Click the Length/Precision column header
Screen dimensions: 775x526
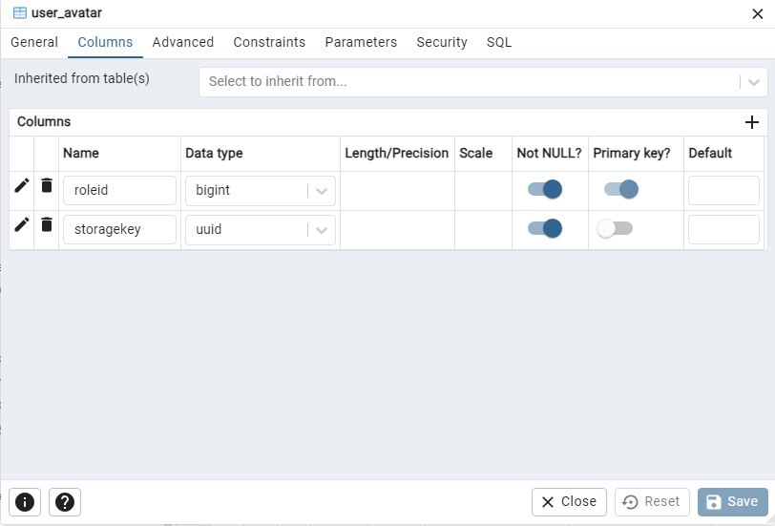pos(397,154)
